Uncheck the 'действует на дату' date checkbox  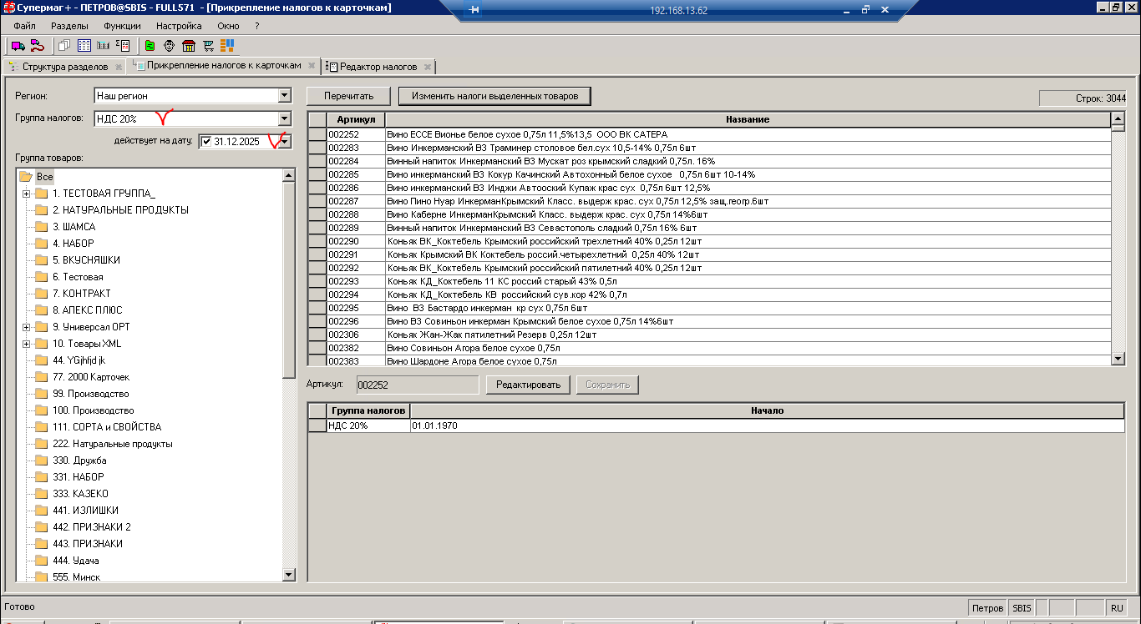[x=206, y=142]
